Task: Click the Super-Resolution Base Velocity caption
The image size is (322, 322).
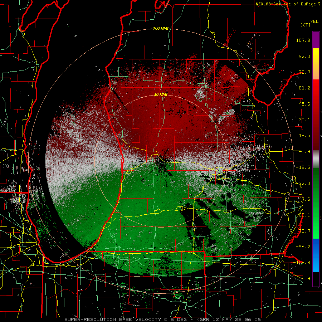Action: click(163, 319)
